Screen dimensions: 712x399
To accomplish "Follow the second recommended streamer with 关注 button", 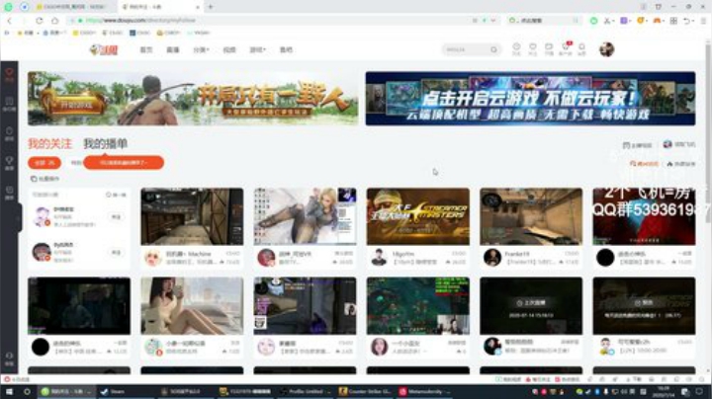I will click(x=117, y=252).
